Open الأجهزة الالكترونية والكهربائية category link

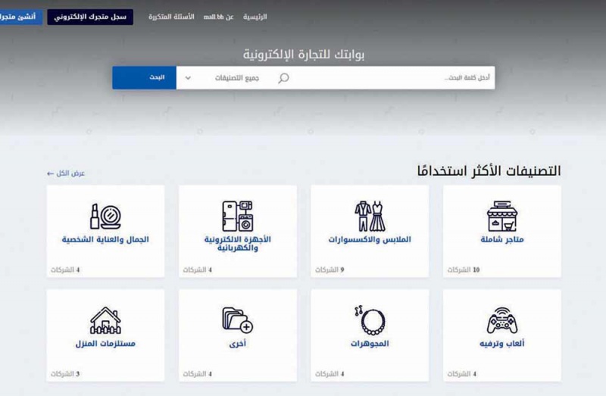tap(238, 243)
